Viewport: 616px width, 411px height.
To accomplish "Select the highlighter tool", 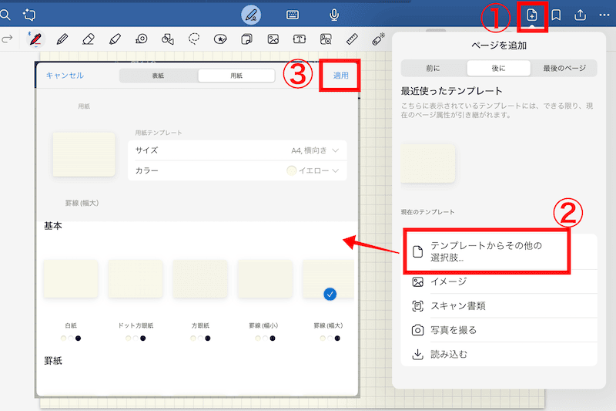I will click(x=115, y=39).
